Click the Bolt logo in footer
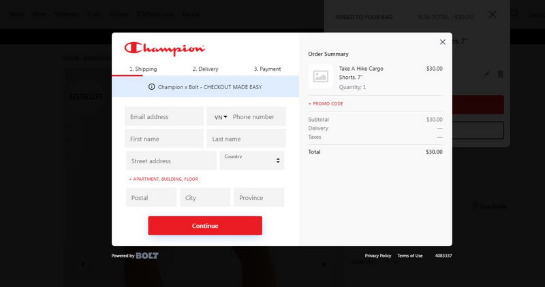Image resolution: width=545 pixels, height=287 pixels. coord(147,256)
